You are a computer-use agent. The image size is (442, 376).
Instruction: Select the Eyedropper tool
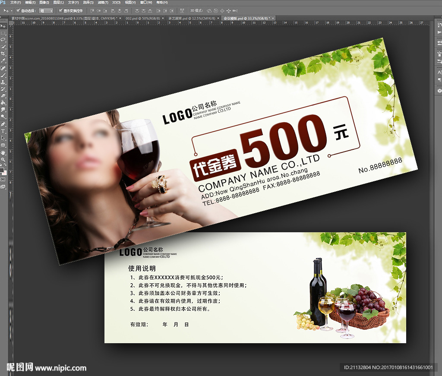coord(3,60)
